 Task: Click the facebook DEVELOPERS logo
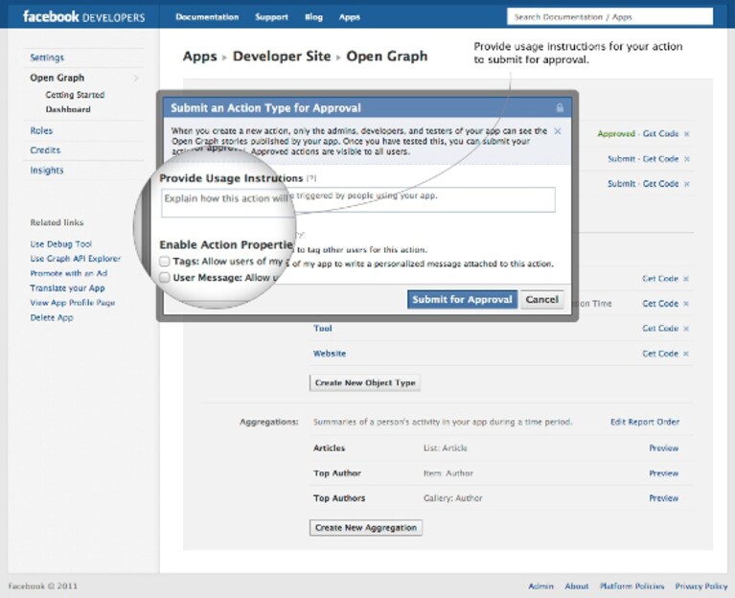click(x=84, y=17)
